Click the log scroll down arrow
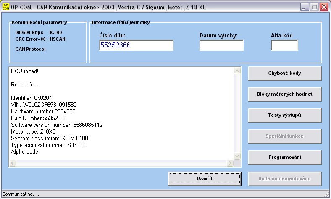The width and height of the screenshot is (331, 199). coord(237,156)
